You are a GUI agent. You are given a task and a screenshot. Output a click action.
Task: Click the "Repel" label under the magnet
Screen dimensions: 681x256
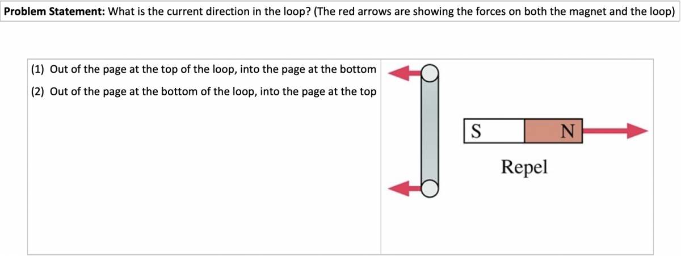tap(524, 167)
